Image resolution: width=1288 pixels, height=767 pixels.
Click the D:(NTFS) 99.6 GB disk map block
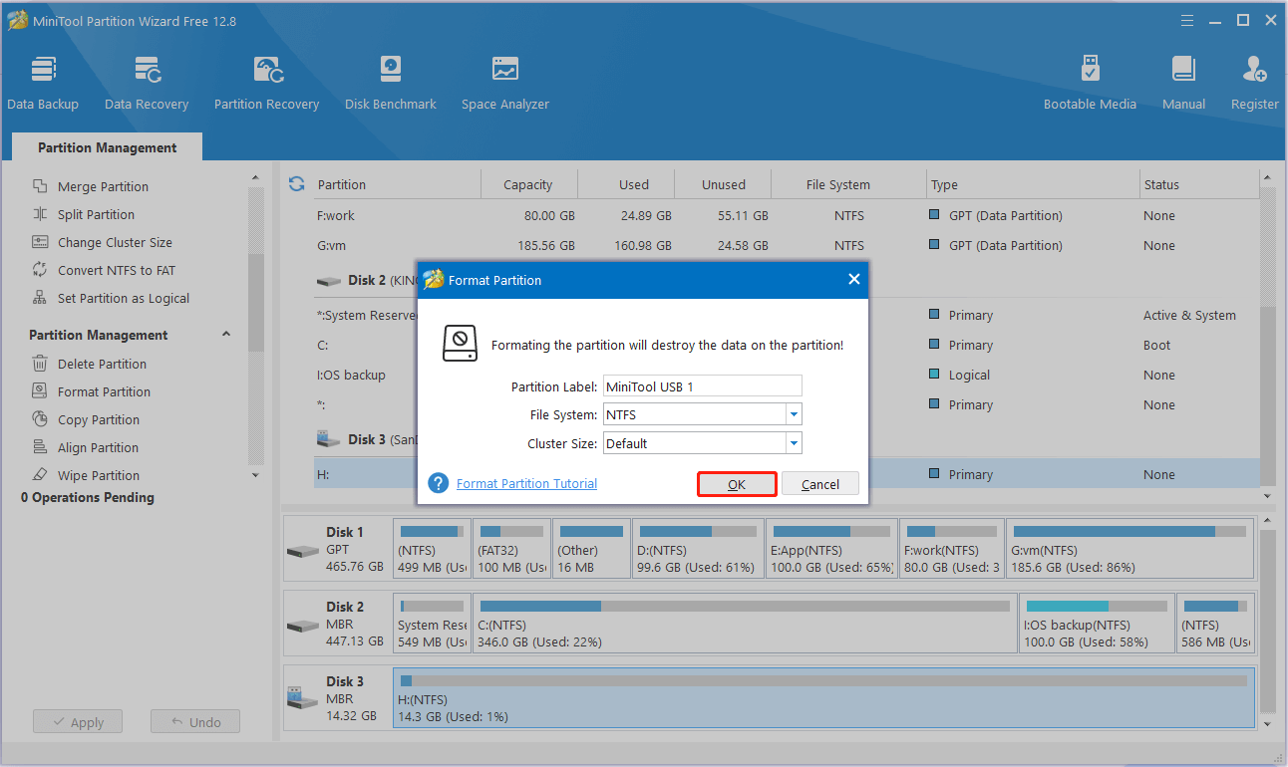click(x=698, y=549)
